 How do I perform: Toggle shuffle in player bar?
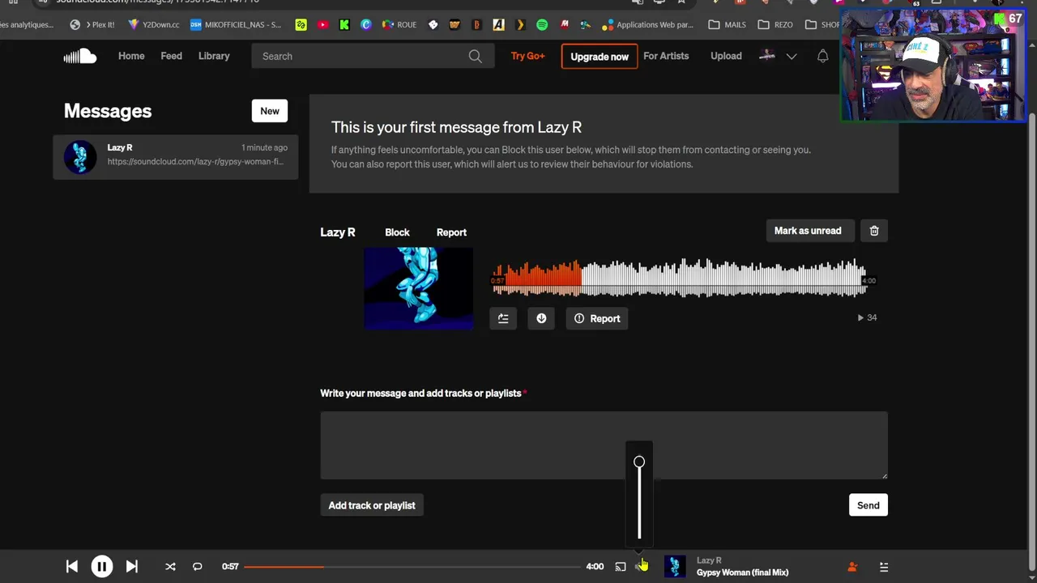tap(170, 567)
